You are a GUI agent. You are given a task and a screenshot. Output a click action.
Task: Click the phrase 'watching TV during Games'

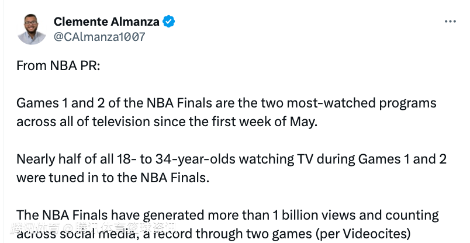point(320,159)
